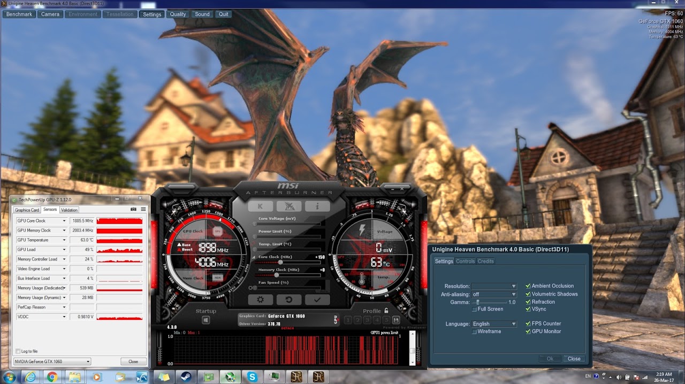Open the NVIDIA GeForce GTX 1060 selector
Image resolution: width=685 pixels, height=384 pixels.
[52, 362]
